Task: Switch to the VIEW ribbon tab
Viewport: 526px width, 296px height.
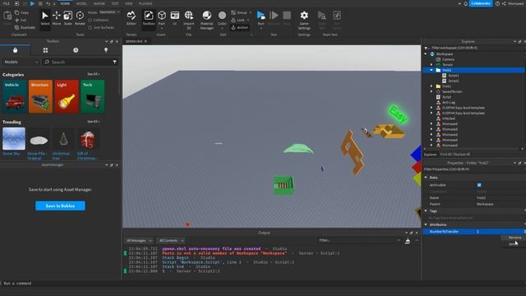Action: (128, 3)
